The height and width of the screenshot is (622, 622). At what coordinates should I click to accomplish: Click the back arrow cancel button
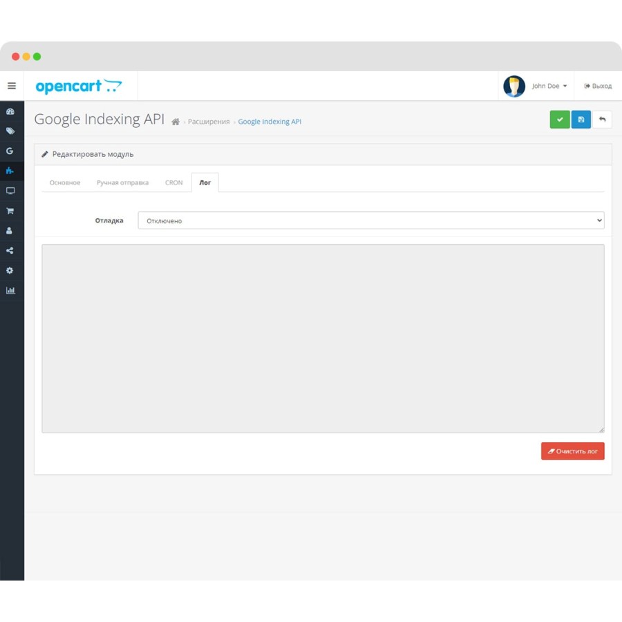point(602,120)
